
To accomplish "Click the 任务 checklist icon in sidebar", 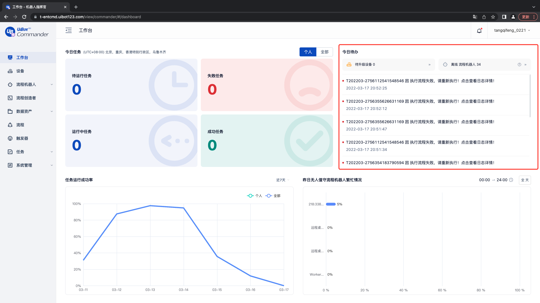I will pyautogui.click(x=10, y=152).
